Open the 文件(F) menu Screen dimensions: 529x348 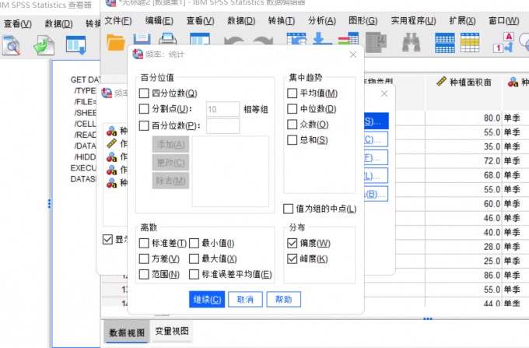(117, 21)
